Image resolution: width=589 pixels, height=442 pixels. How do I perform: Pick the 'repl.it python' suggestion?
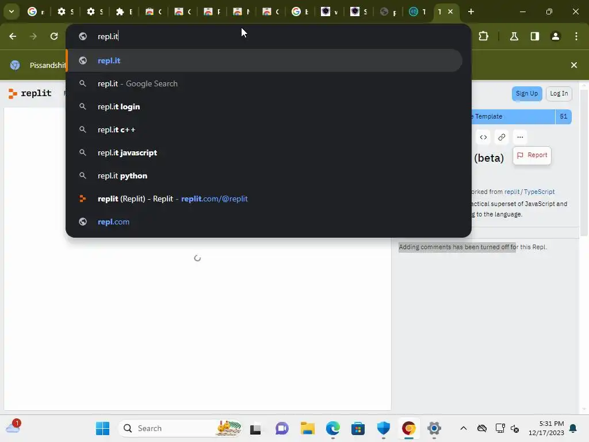pos(265,176)
